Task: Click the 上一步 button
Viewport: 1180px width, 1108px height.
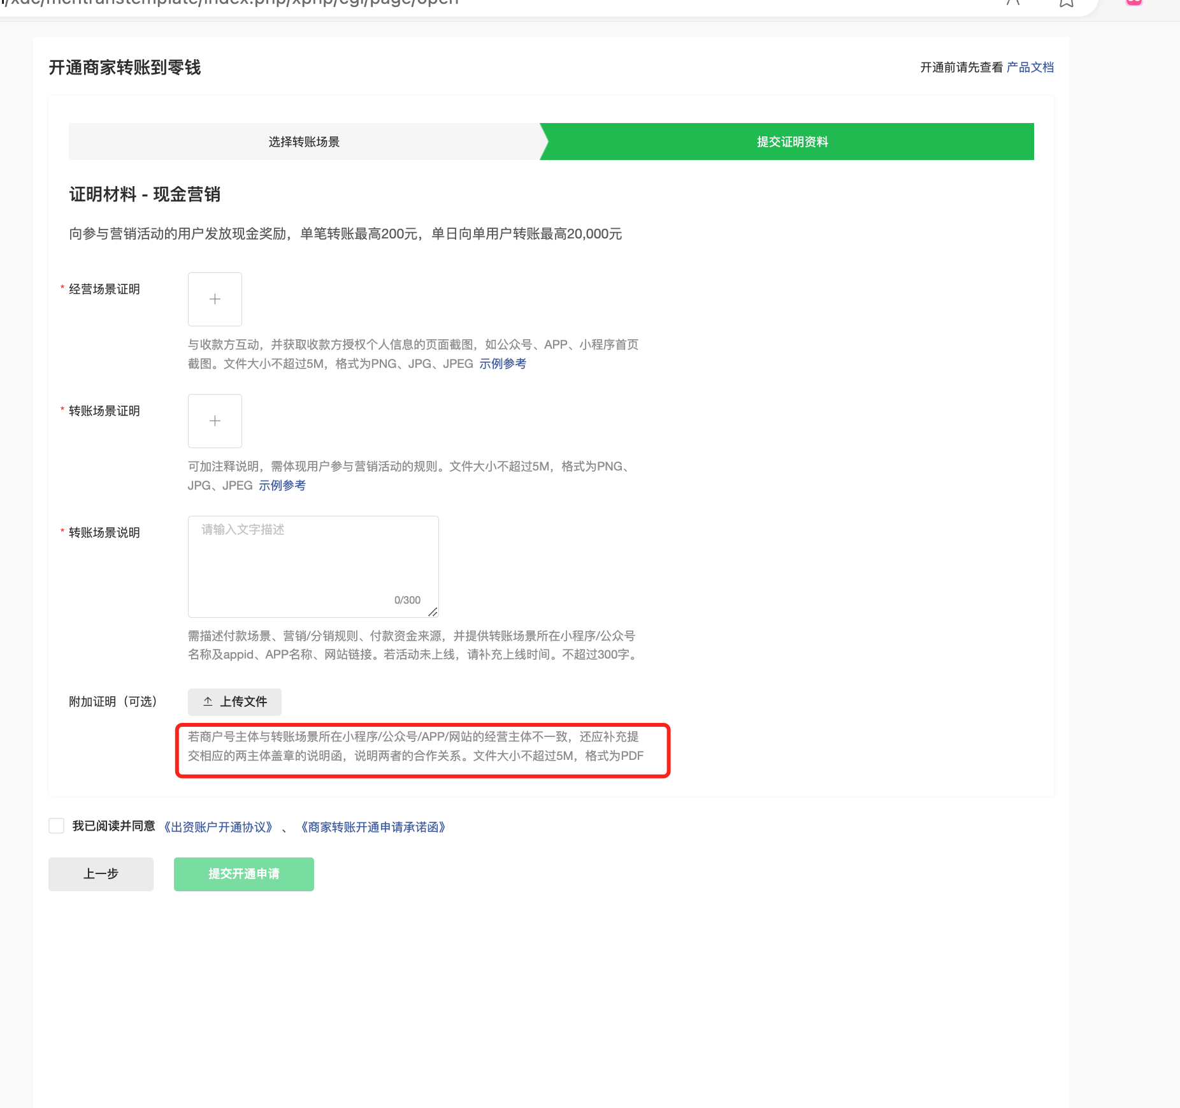Action: pos(101,874)
